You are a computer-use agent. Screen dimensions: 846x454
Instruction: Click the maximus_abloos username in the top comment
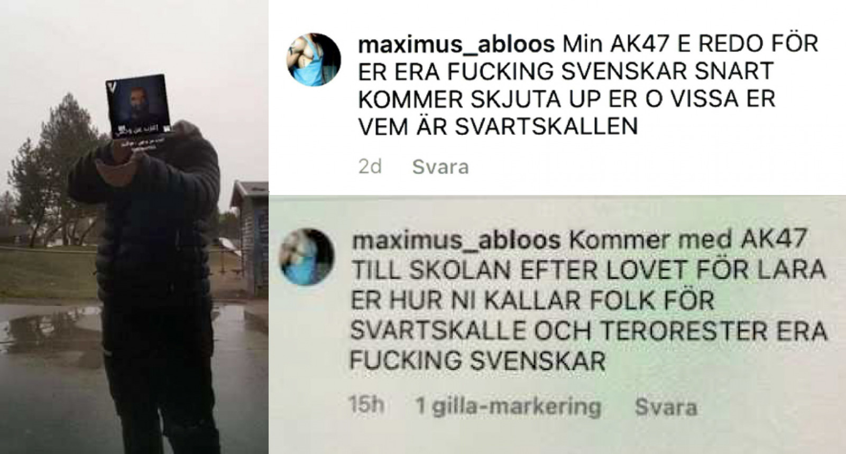(456, 44)
